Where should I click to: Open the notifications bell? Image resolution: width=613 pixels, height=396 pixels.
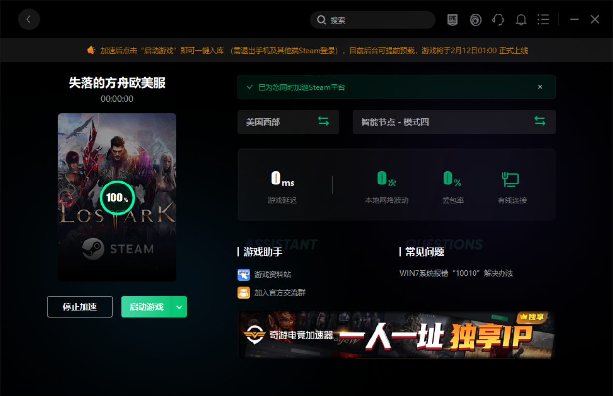pos(521,20)
